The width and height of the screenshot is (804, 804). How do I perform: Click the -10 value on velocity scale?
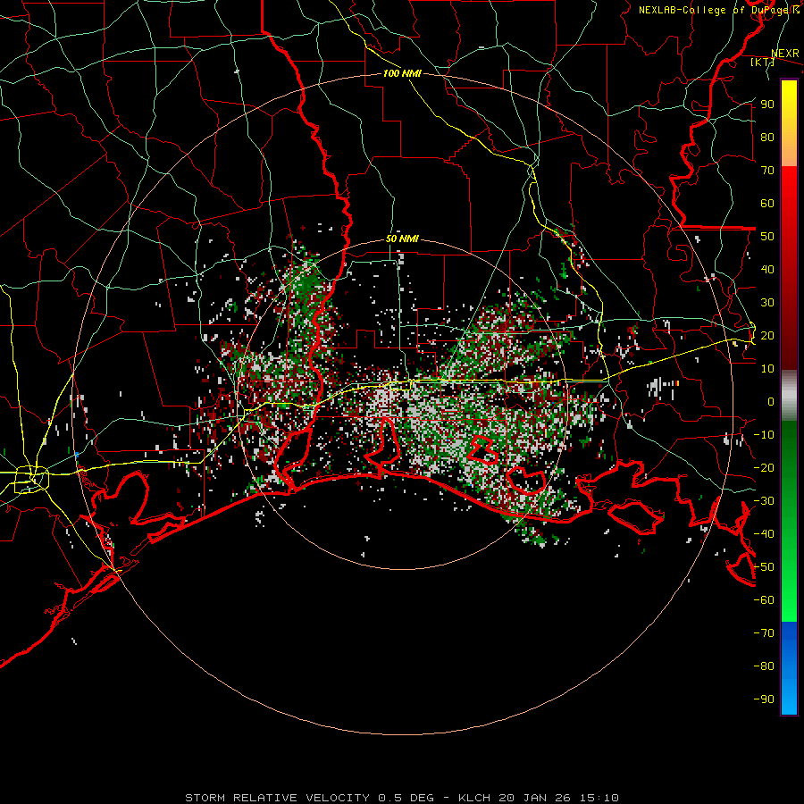pos(764,435)
